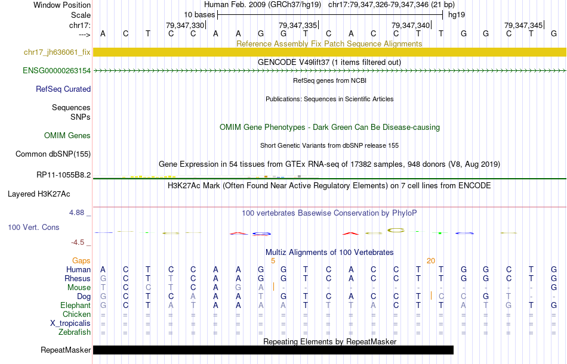This screenshot has height=364, width=567.
Task: Click the 79,347,335 position tick label
Action: [x=298, y=25]
